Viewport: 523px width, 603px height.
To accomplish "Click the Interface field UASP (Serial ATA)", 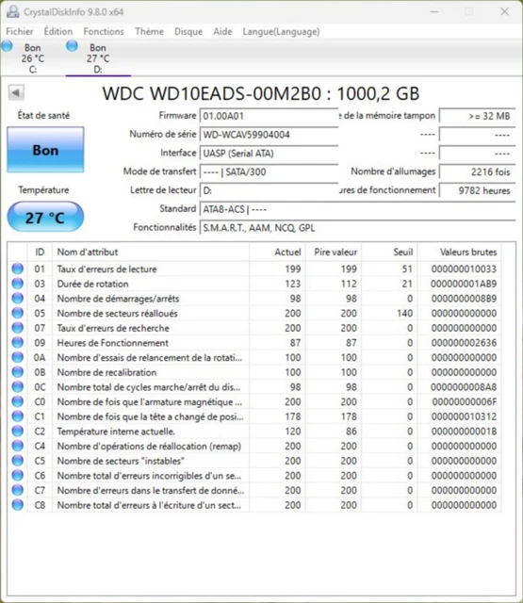I will tap(269, 153).
